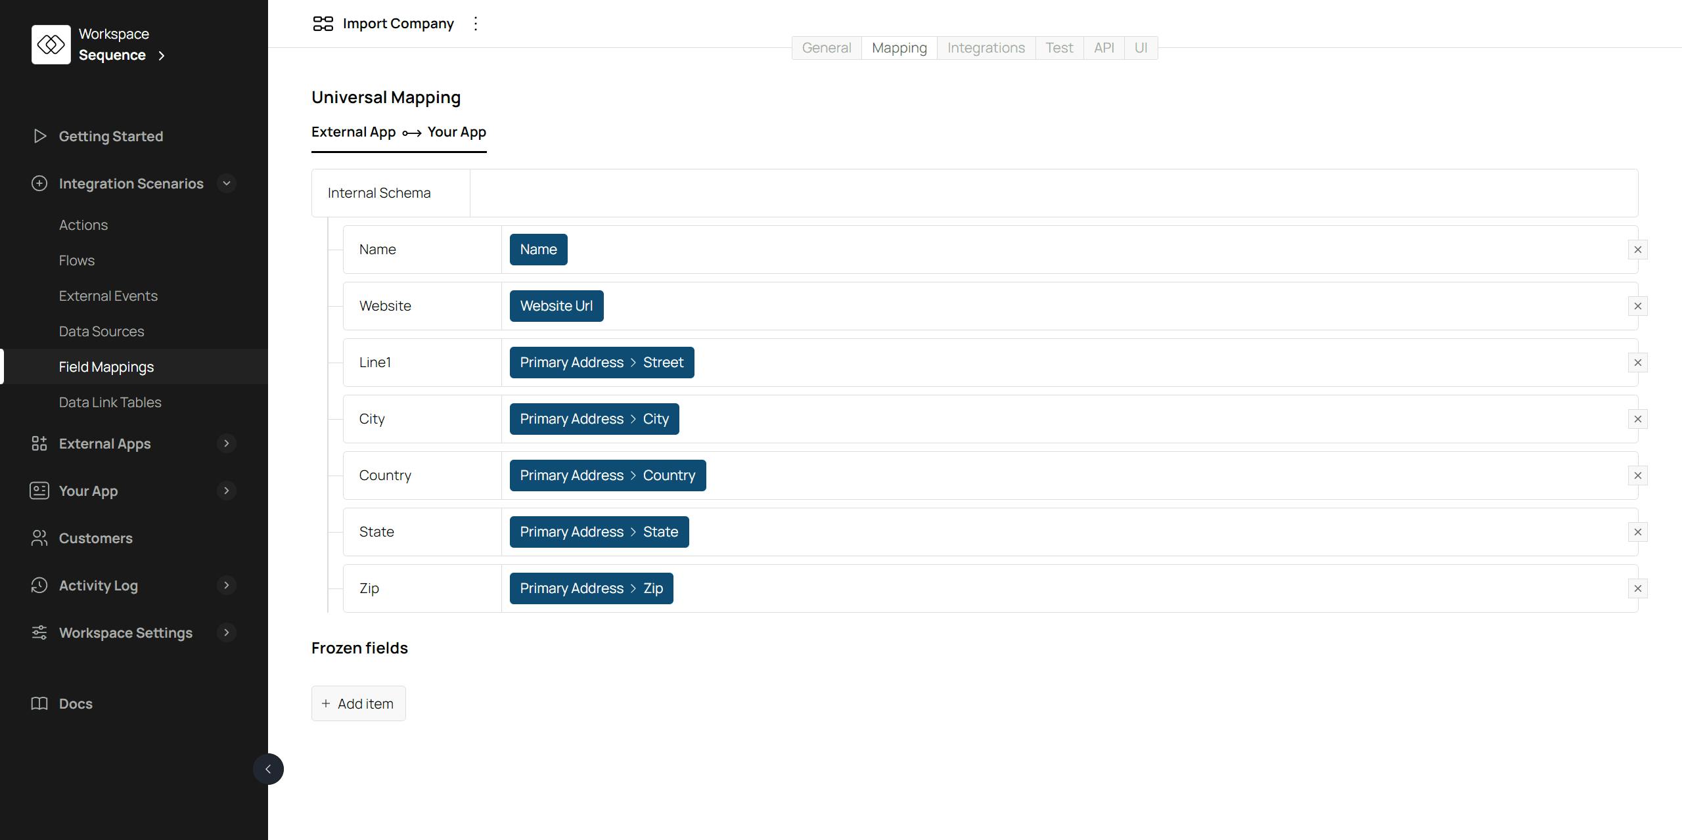This screenshot has width=1682, height=840.
Task: Open the General tab
Action: tap(826, 48)
